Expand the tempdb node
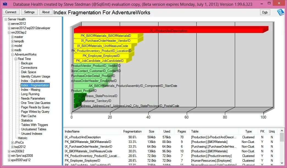This screenshot has width=287, height=168. (12, 41)
